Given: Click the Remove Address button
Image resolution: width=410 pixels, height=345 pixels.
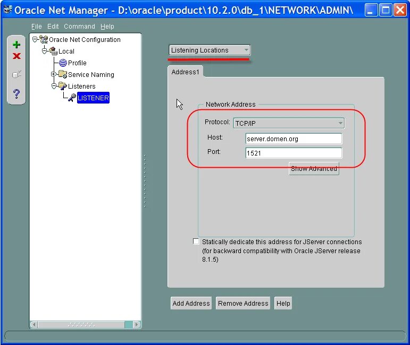Looking at the screenshot, I should coord(243,303).
